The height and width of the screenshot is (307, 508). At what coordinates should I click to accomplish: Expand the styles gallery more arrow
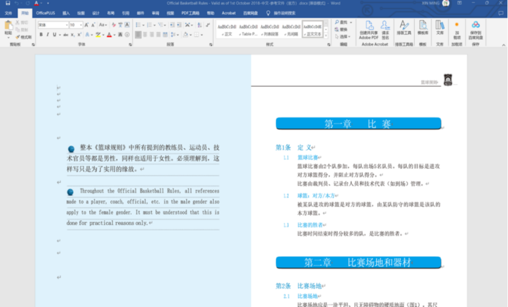point(326,35)
